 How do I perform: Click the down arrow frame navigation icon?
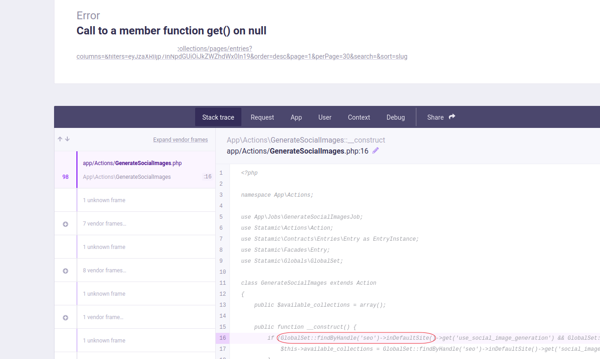coord(67,139)
